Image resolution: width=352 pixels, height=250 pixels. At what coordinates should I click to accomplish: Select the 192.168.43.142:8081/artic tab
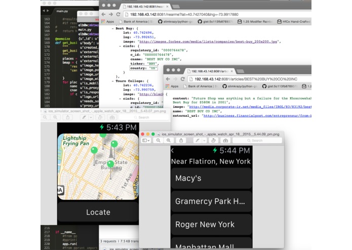pos(210,71)
